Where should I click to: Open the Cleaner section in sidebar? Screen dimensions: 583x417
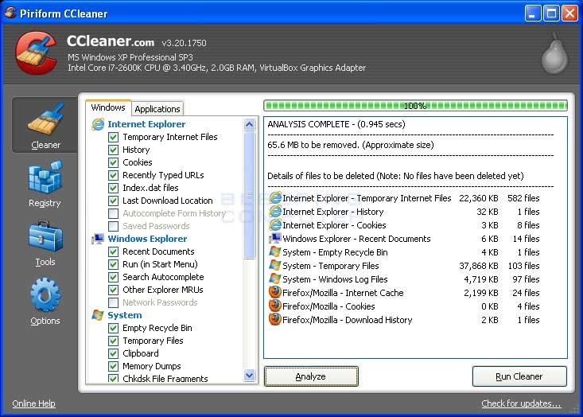[x=45, y=125]
